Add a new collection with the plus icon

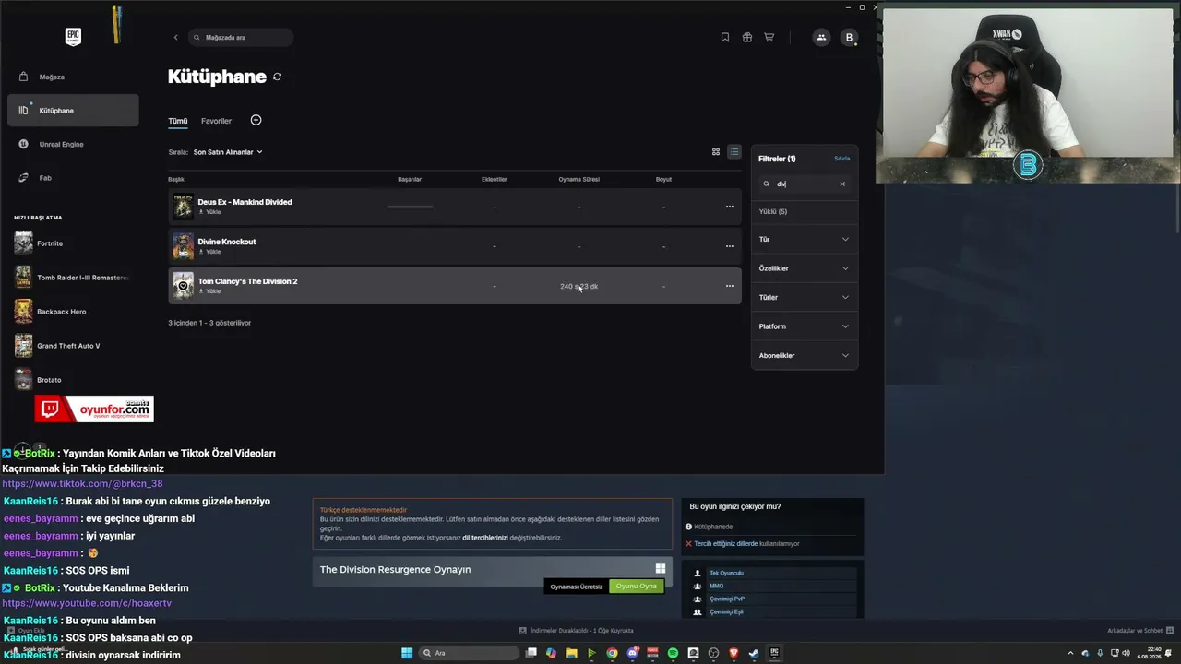click(256, 120)
